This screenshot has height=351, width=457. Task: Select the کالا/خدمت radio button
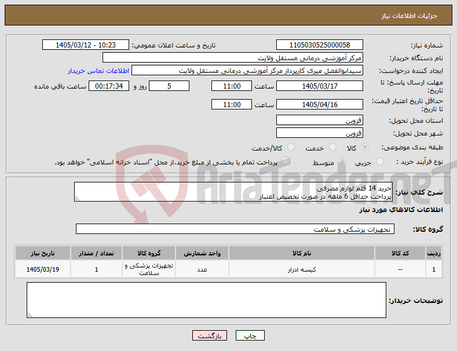tap(291, 147)
